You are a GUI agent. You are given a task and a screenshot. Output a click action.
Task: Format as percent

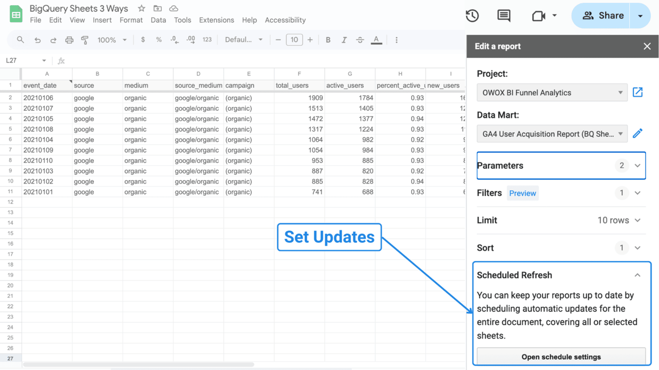click(159, 40)
